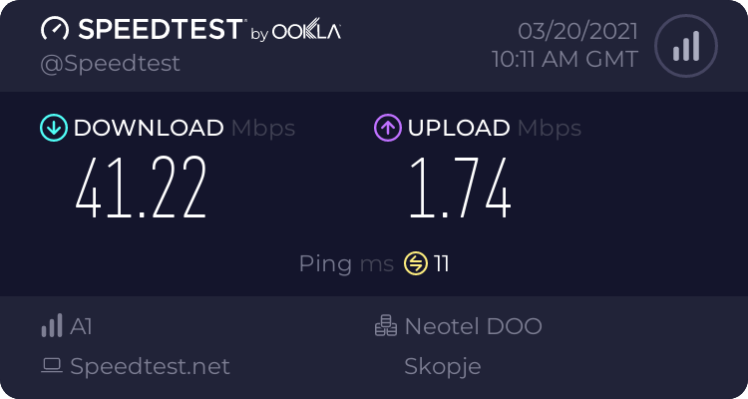Click the server icon beside Neotel DOO
The width and height of the screenshot is (748, 399).
click(386, 326)
